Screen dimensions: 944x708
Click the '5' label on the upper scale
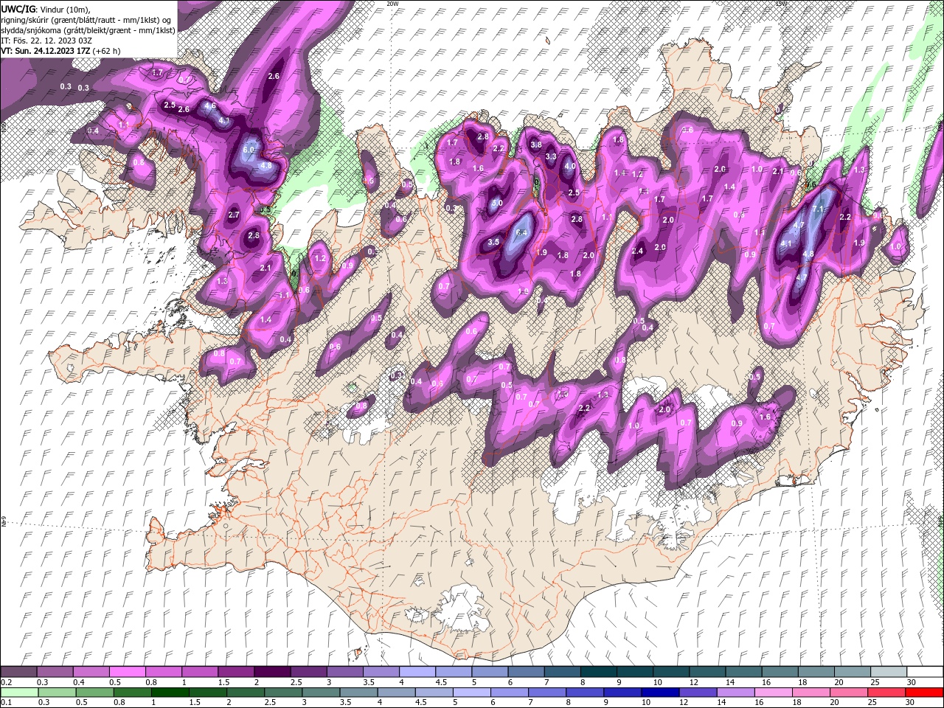click(473, 682)
